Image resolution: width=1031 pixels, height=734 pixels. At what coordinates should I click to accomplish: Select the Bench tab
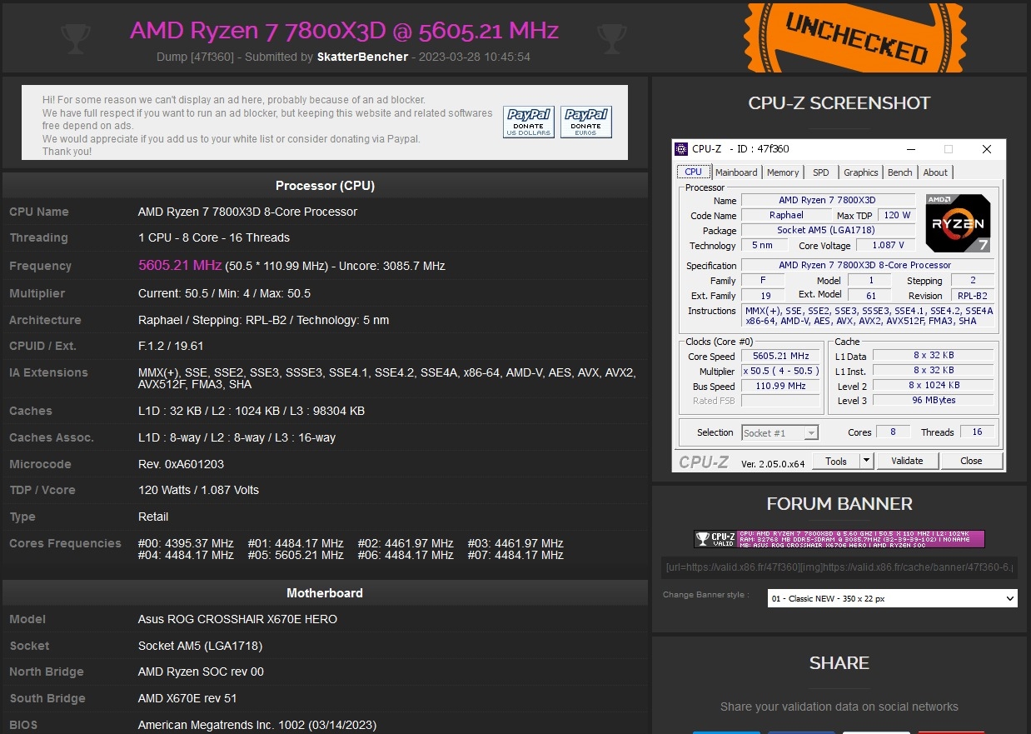pyautogui.click(x=899, y=172)
